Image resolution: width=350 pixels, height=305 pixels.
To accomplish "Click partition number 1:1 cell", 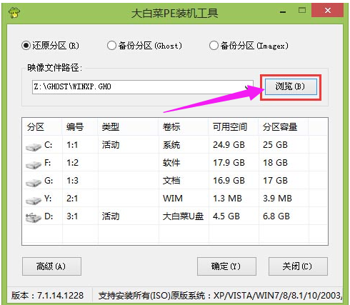I will point(72,145).
